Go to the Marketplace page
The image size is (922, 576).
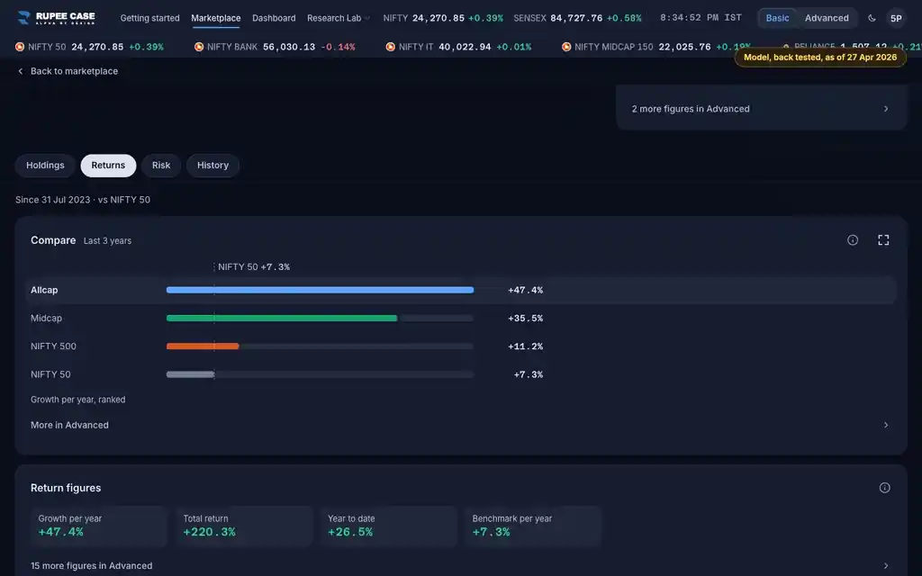216,18
